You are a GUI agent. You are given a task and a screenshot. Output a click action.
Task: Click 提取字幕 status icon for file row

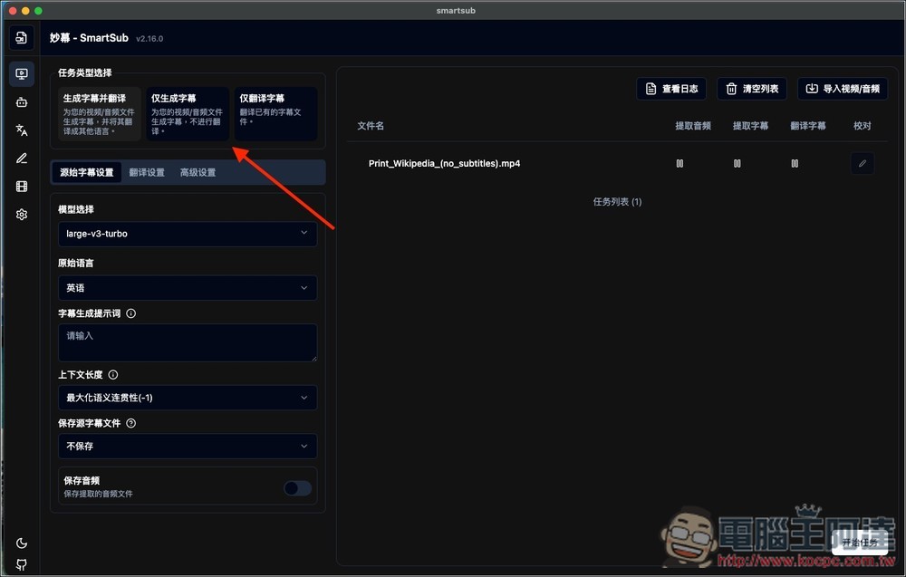click(x=737, y=163)
